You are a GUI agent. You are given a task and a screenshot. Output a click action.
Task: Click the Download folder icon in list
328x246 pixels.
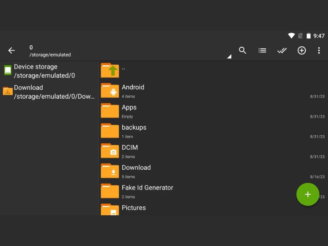click(110, 171)
